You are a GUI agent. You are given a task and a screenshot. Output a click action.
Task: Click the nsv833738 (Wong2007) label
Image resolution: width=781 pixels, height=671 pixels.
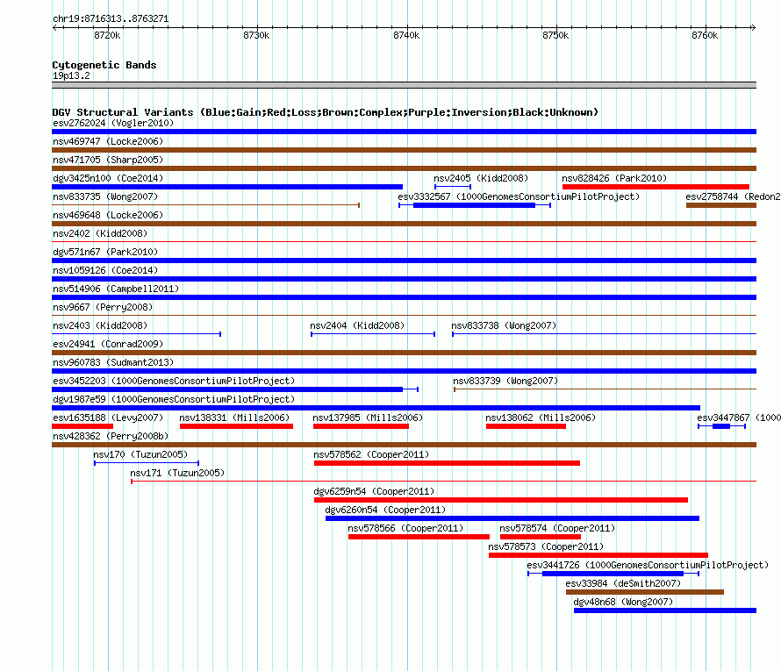(504, 325)
